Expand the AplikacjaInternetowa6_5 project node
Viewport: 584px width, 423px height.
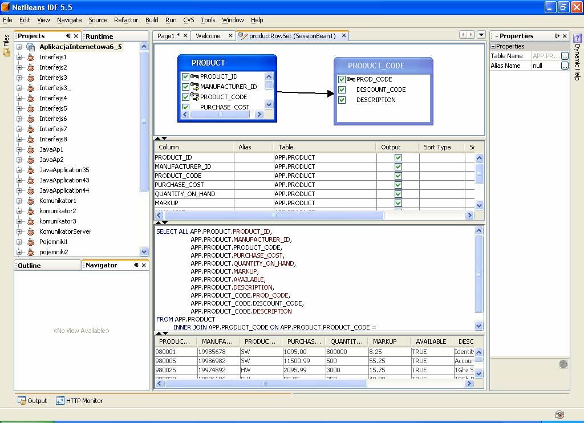[19, 47]
